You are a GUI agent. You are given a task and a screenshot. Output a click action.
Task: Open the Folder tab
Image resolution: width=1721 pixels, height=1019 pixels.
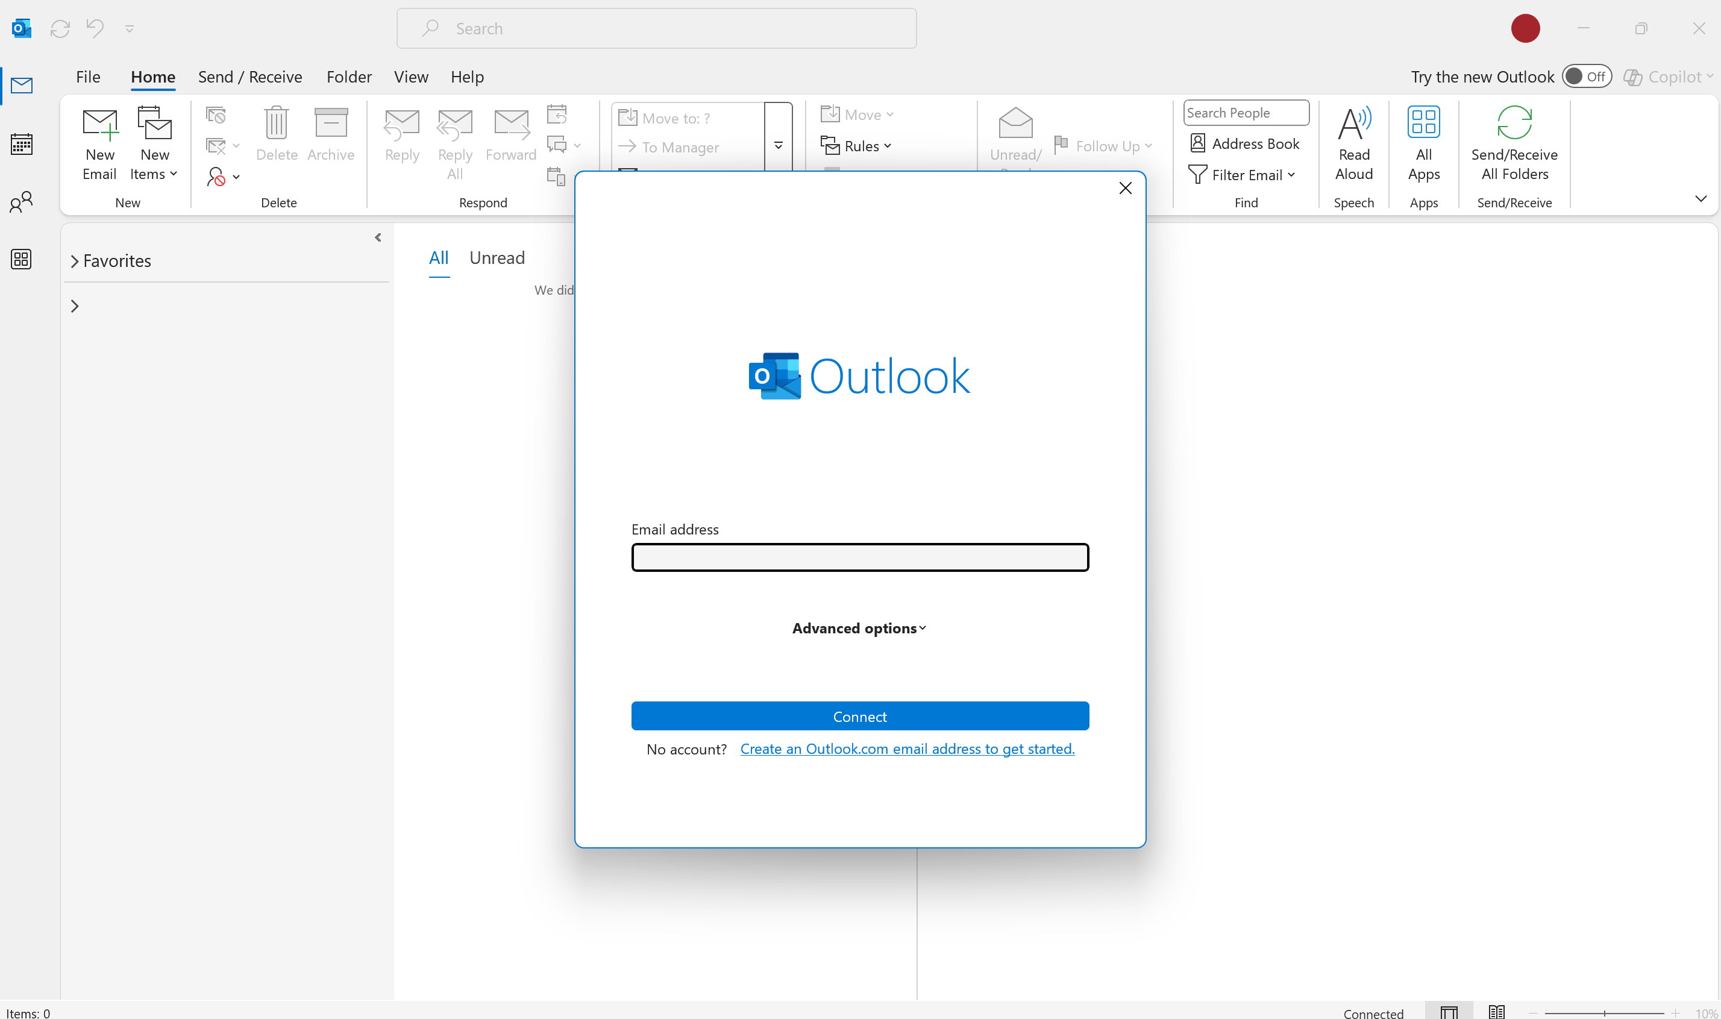coord(349,77)
